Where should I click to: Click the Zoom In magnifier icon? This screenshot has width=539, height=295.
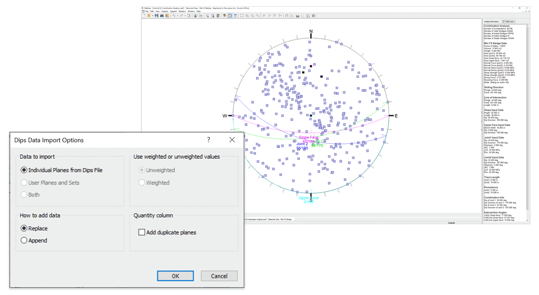coord(247,16)
